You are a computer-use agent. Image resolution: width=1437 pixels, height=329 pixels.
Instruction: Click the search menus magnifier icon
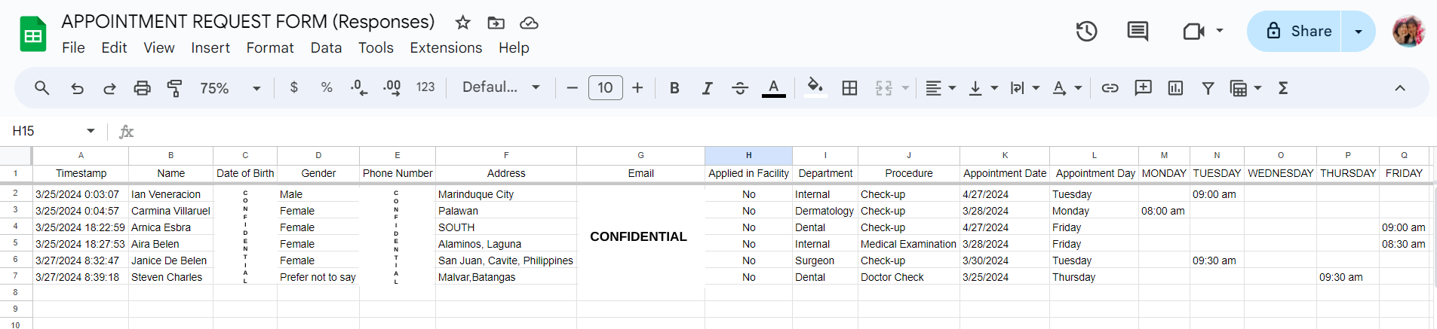(42, 88)
